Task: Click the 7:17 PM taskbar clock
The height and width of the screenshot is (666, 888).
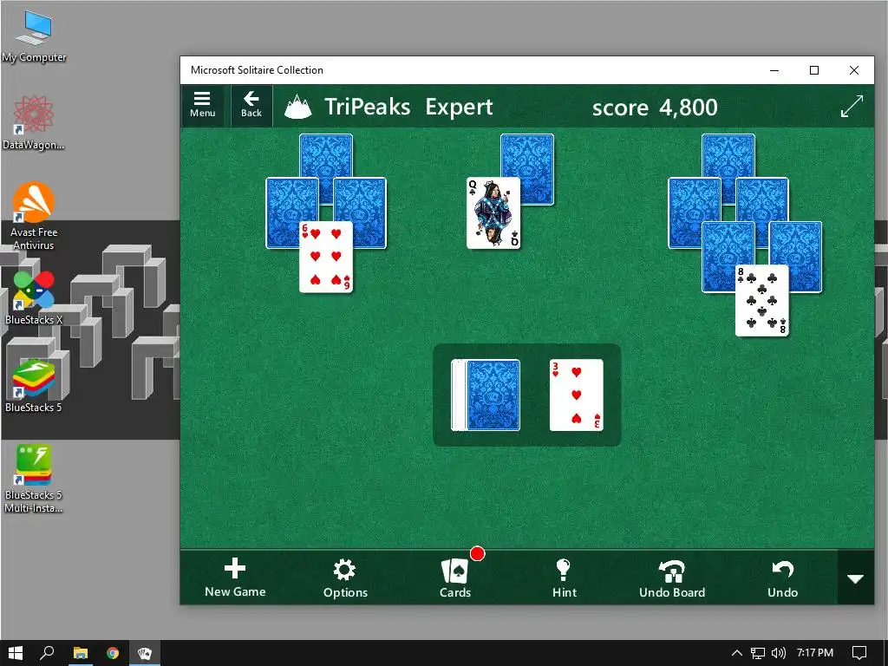Action: click(x=815, y=653)
